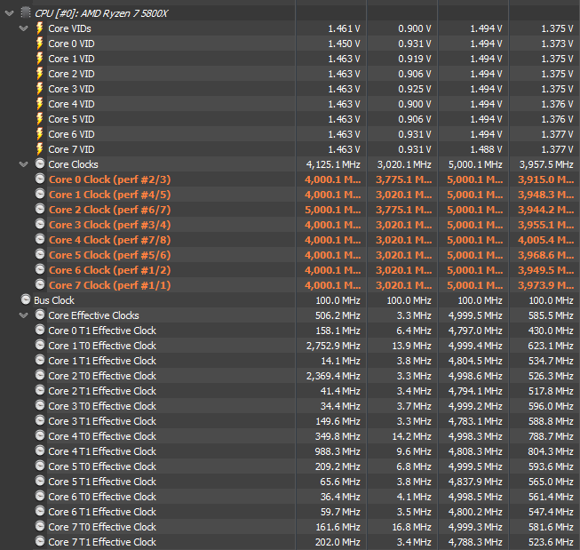Collapse the Core Effective Clocks group
This screenshot has height=550, width=580.
tap(24, 315)
